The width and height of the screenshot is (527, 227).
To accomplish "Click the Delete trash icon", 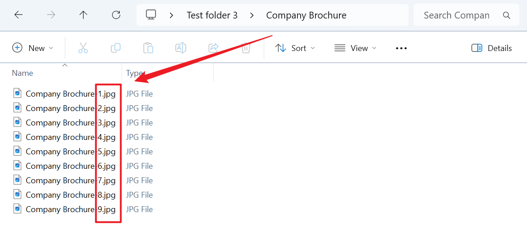I will coord(246,48).
